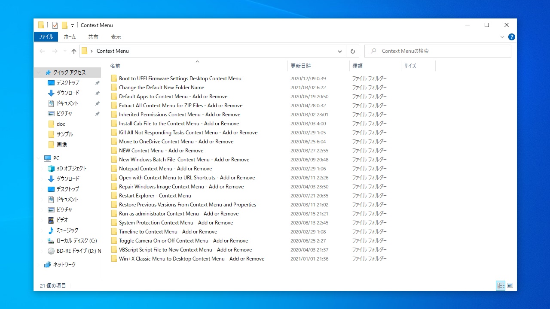Viewport: 550px width, 309px height.
Task: Sort by the 更新日時 column header
Action: (301, 66)
